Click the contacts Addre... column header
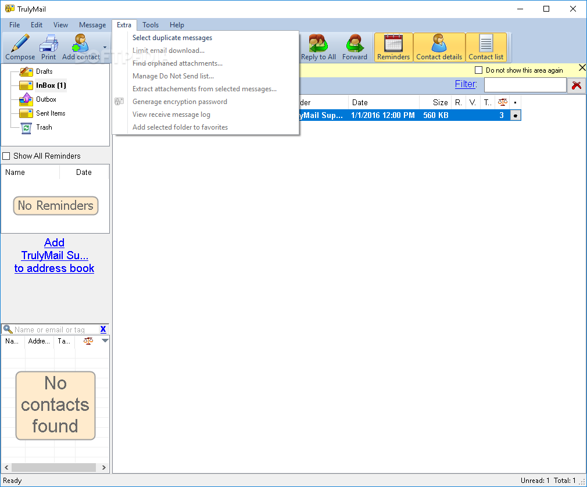This screenshot has height=487, width=587. (x=40, y=341)
